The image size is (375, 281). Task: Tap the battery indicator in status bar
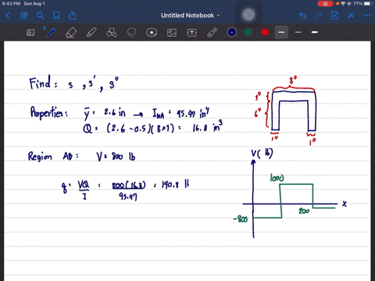pos(368,4)
